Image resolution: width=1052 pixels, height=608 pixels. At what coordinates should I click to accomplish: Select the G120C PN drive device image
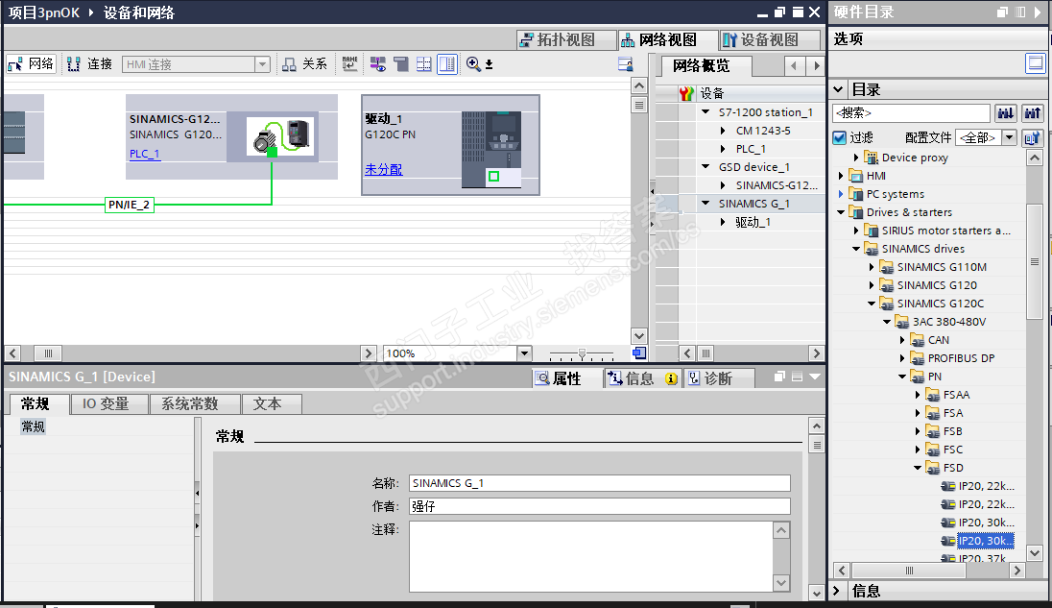(x=490, y=150)
